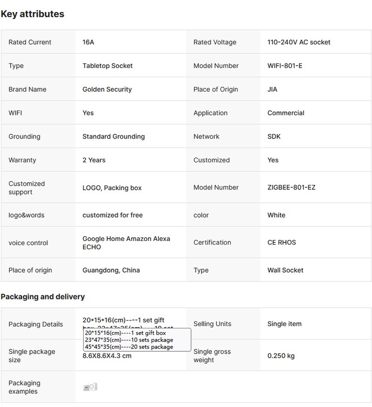Select the 16A rated current value
This screenshot has width=372, height=407.
[x=88, y=42]
